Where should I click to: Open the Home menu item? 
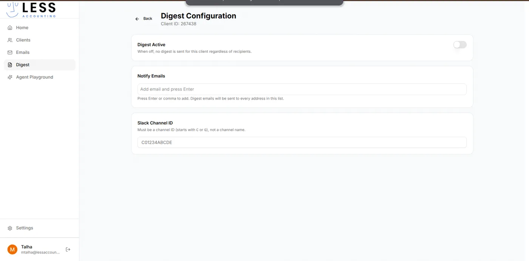point(40,28)
